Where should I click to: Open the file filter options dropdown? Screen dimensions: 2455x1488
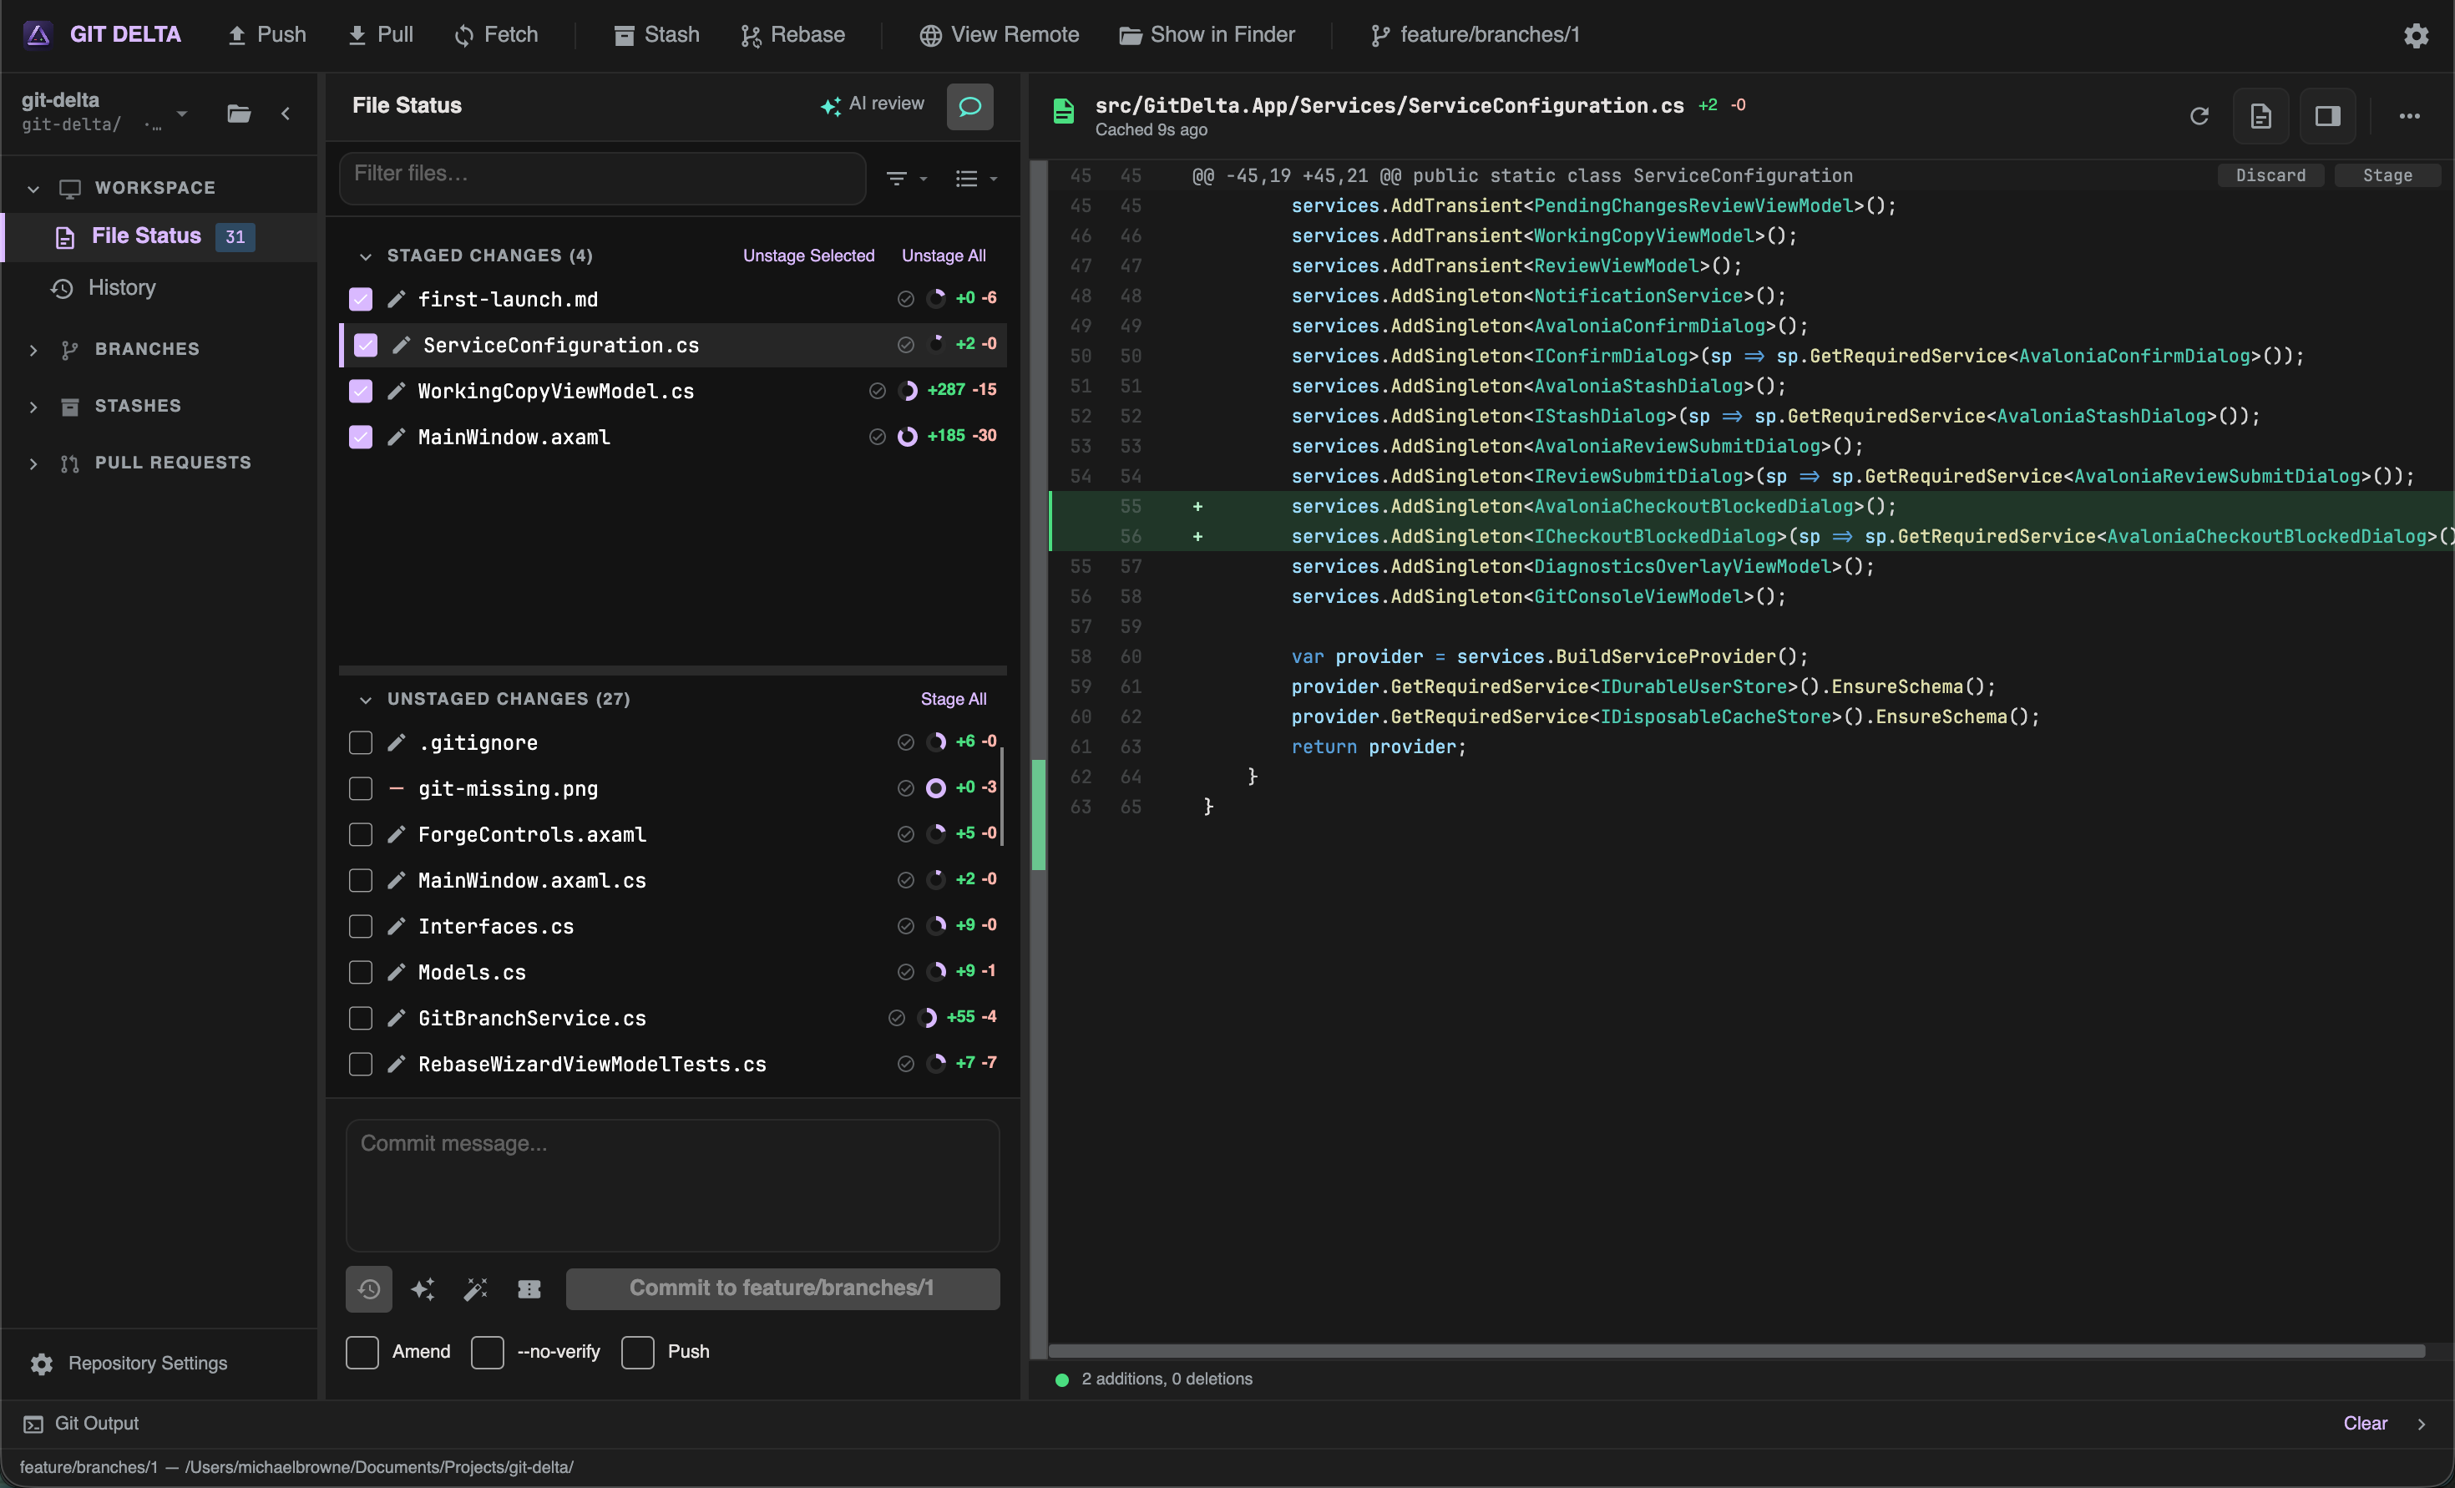pos(907,179)
